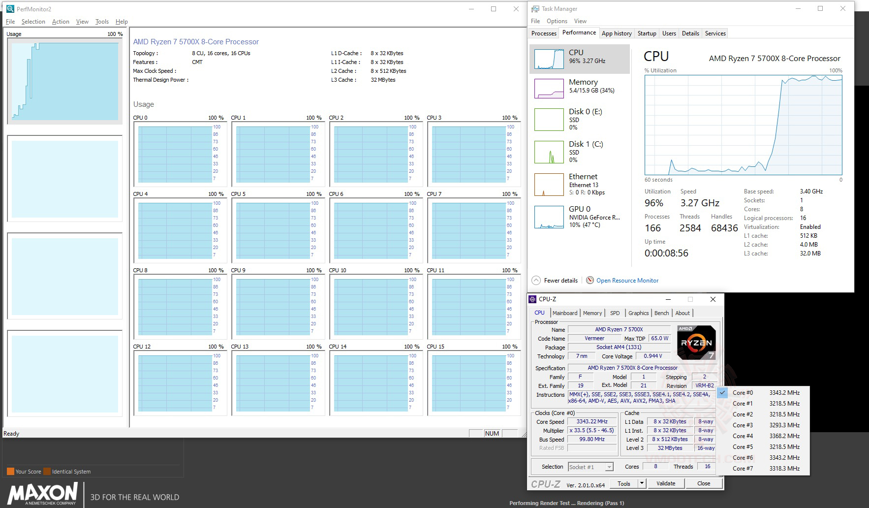Open the Help menu in PerfMonitor2
Screen dimensions: 869x508
122,22
